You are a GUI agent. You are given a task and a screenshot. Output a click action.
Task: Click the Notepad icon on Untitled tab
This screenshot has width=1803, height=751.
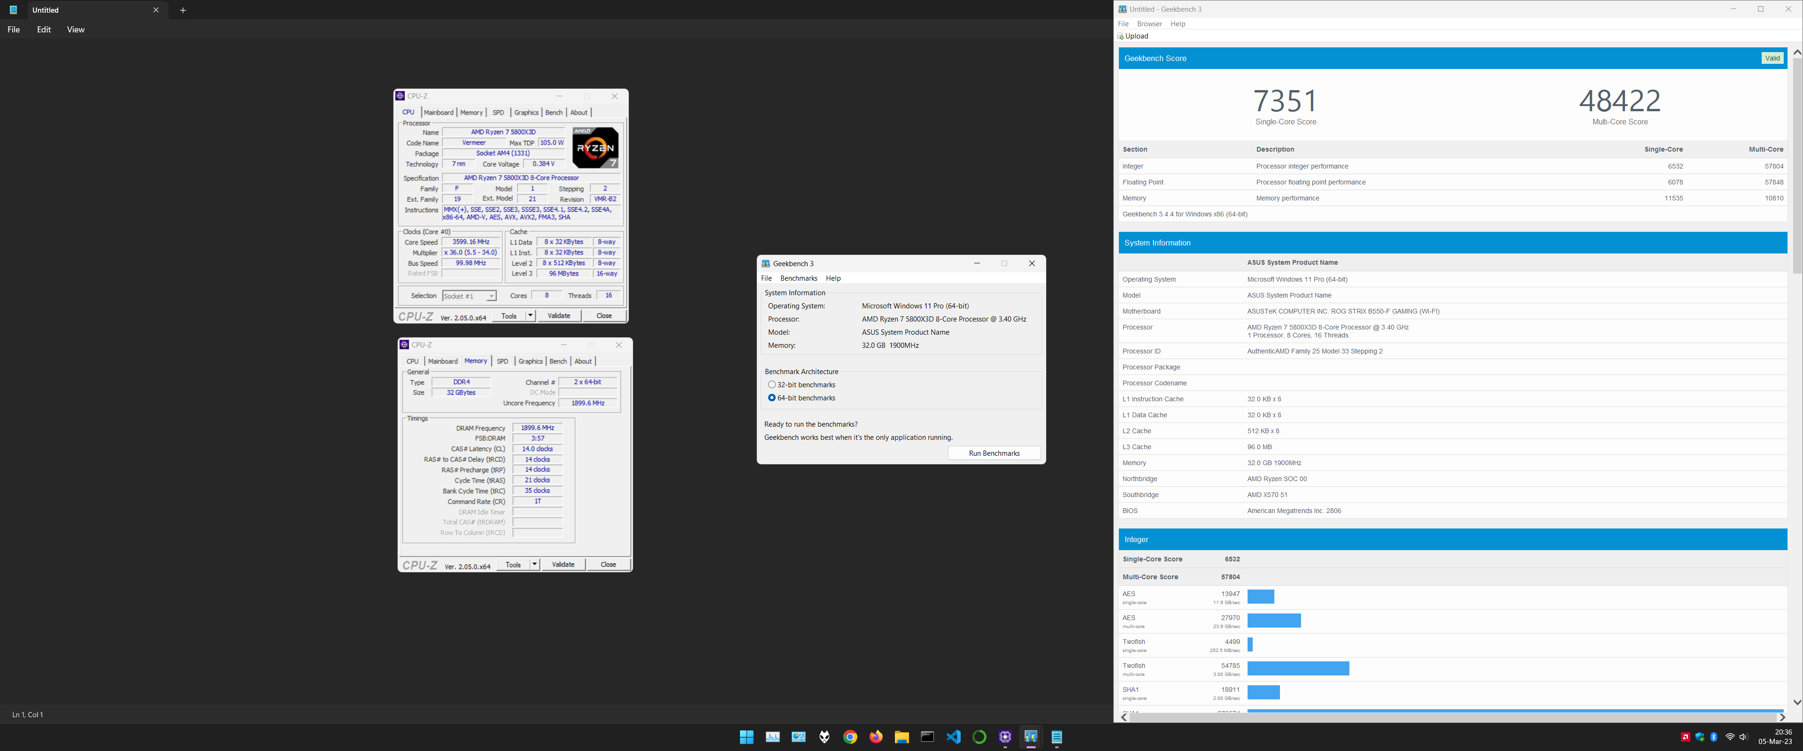[13, 10]
